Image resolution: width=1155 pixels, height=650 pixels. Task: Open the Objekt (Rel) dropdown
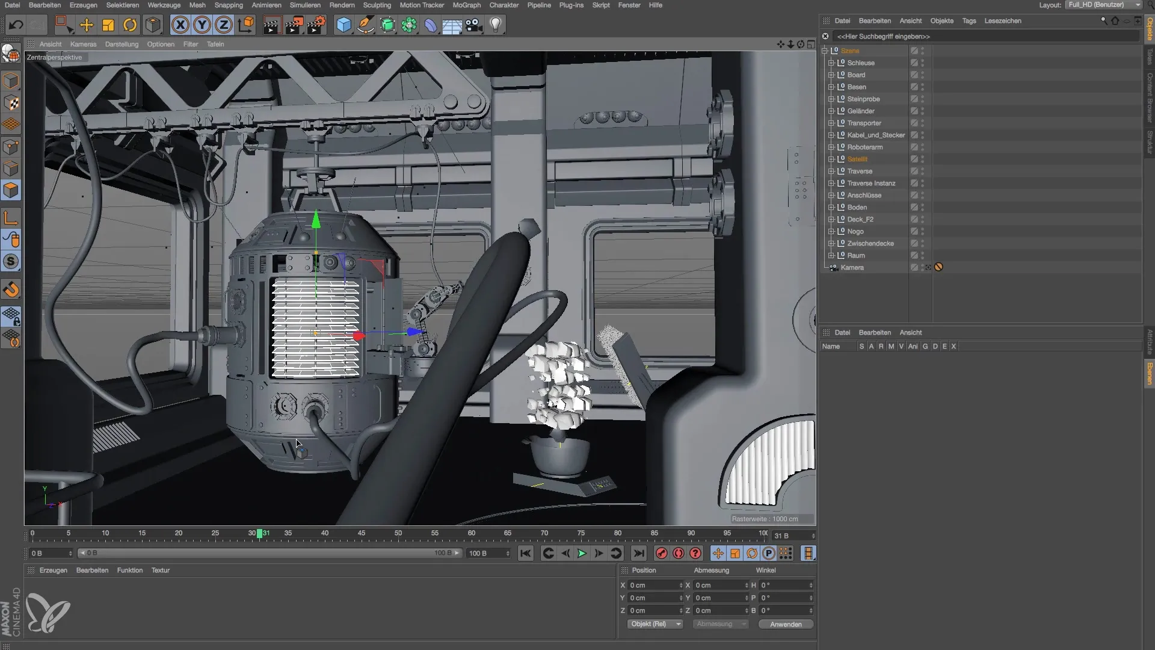click(654, 624)
